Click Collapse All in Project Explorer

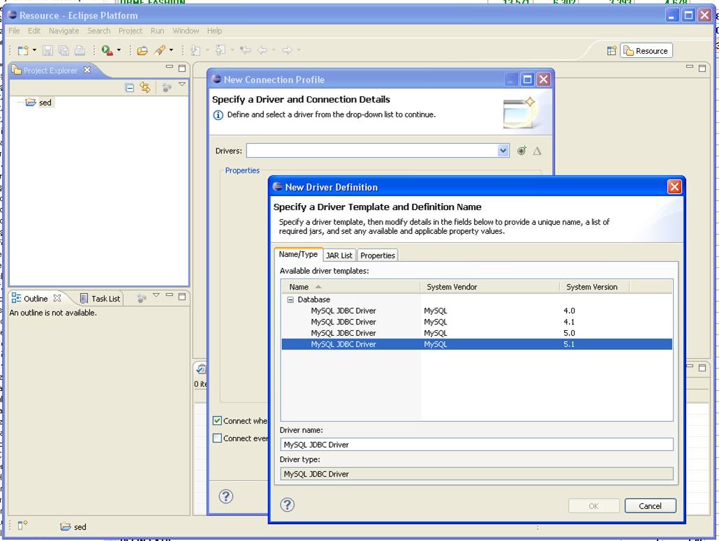129,87
